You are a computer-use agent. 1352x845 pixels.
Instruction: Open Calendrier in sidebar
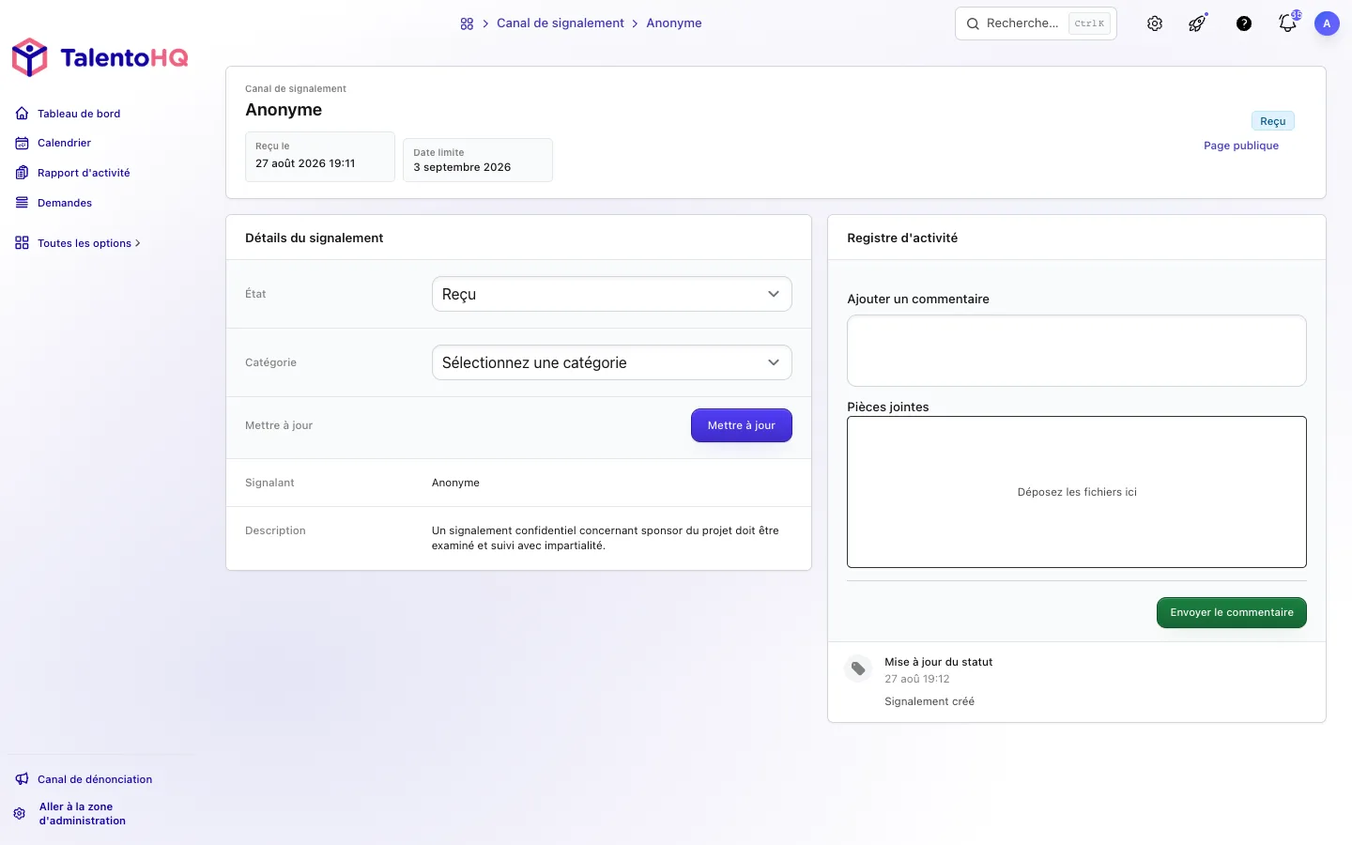pos(64,143)
